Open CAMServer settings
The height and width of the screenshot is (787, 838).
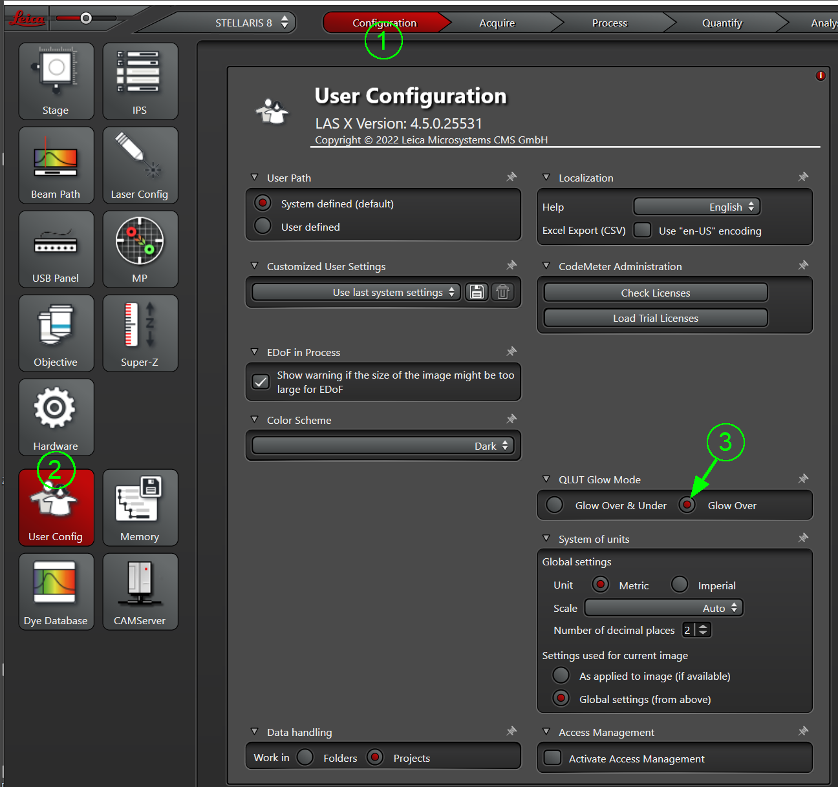(140, 592)
